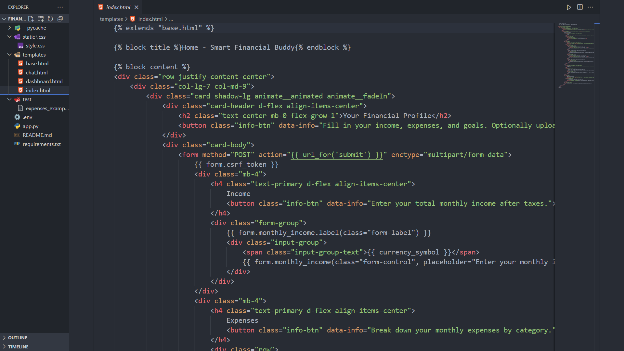Switch to the index.html editor tab
The height and width of the screenshot is (351, 624).
coord(118,7)
